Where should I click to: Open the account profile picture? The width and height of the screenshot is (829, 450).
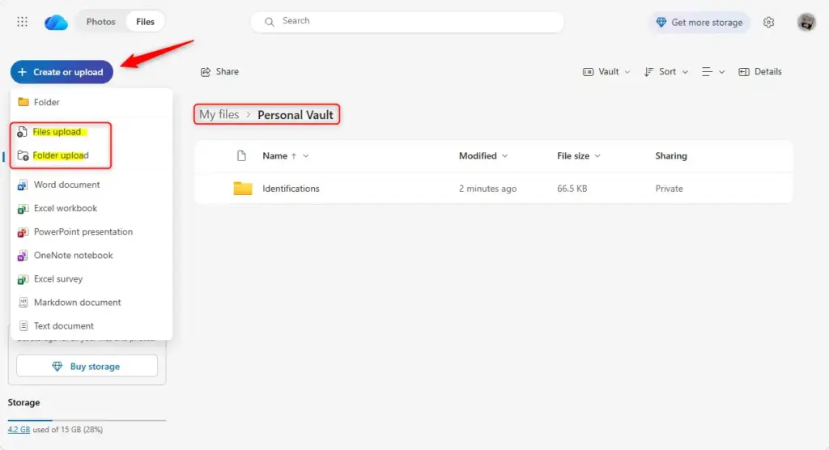(x=806, y=22)
